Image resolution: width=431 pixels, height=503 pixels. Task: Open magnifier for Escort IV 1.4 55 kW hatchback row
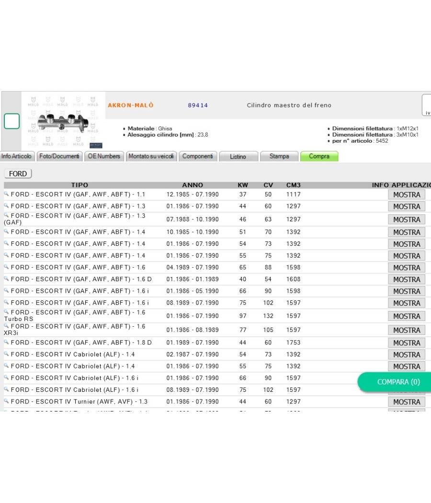tap(6, 255)
